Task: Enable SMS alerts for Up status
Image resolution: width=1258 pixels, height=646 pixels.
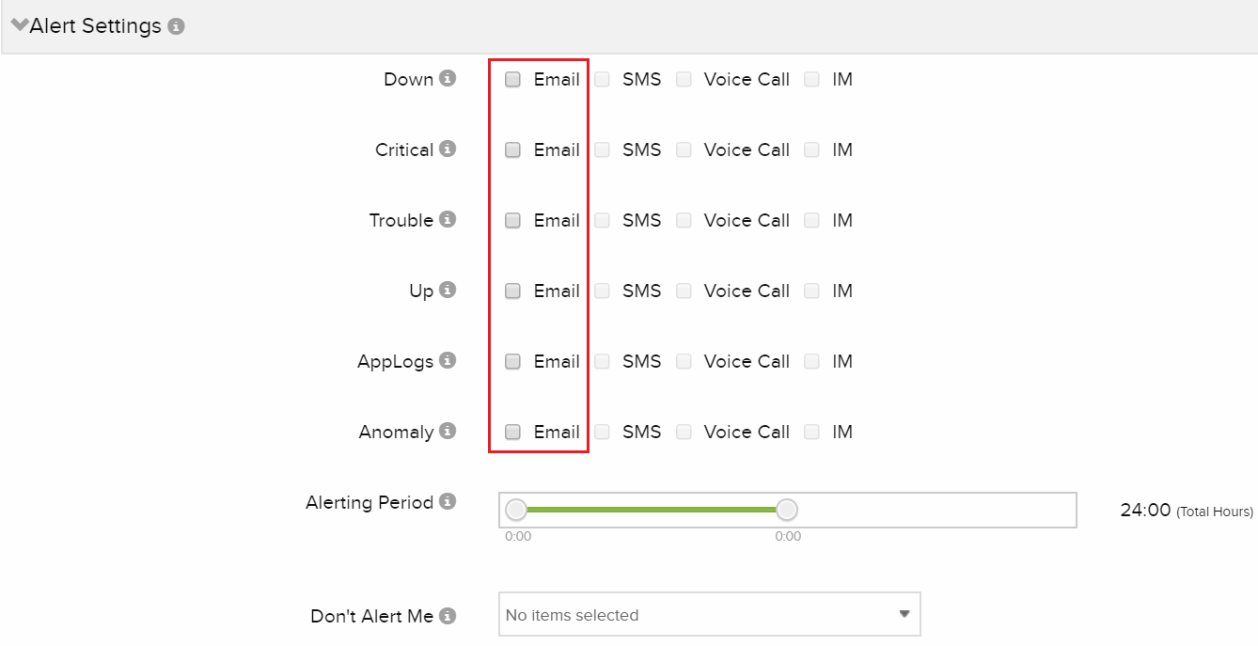Action: pos(602,291)
